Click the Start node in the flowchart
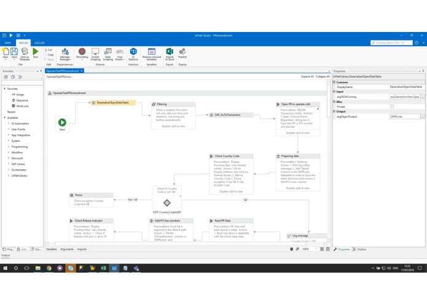427x304 pixels. point(62,122)
